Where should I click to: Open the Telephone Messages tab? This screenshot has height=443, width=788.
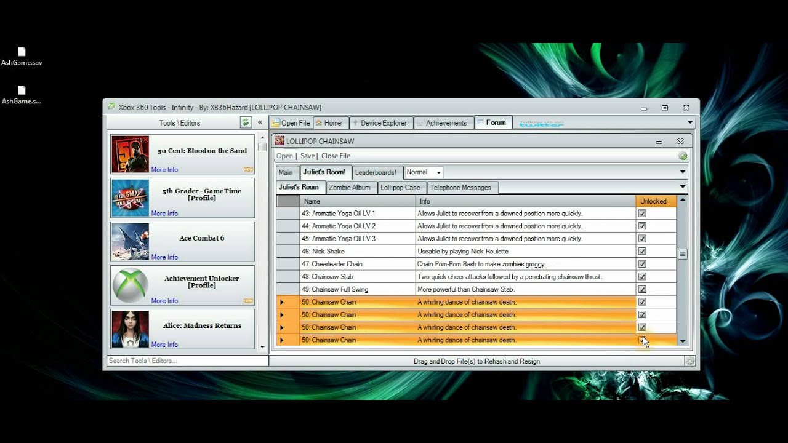click(x=462, y=187)
